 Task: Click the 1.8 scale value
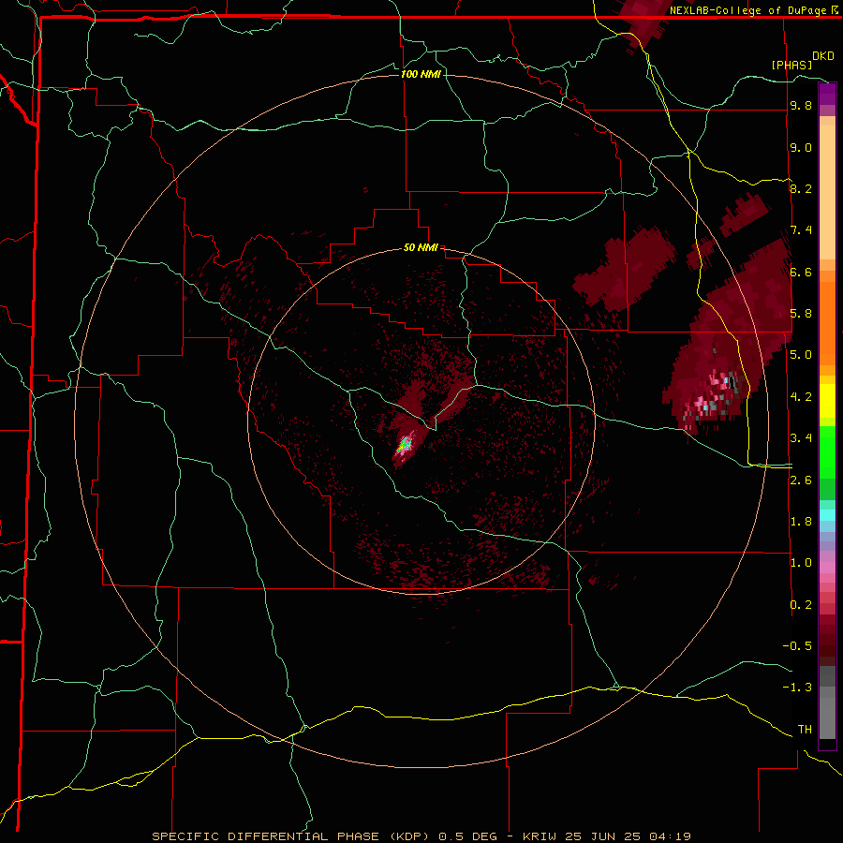point(801,522)
